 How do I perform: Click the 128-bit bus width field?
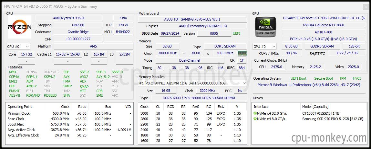(354, 46)
